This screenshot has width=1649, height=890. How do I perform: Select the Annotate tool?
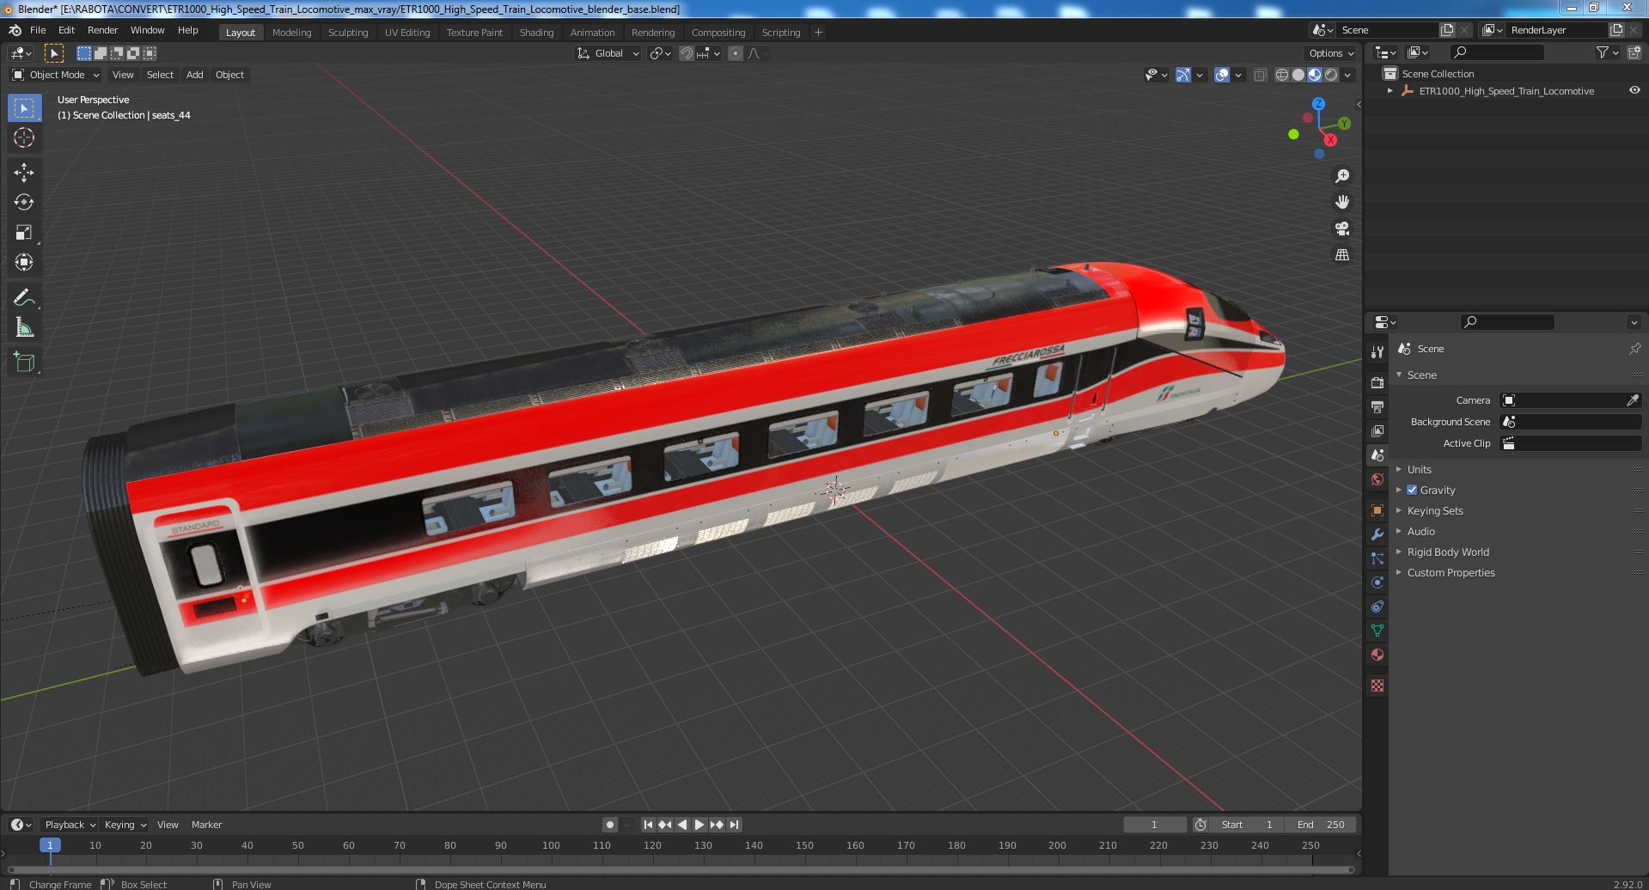pos(24,298)
